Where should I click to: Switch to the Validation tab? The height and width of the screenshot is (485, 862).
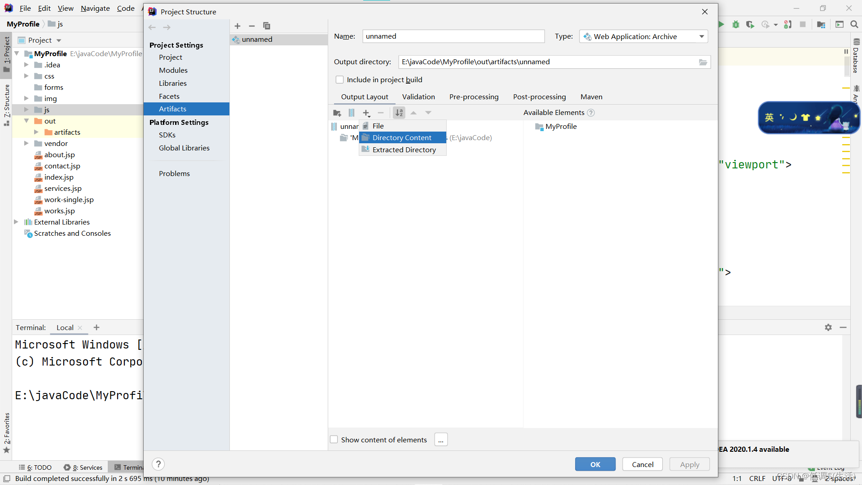pyautogui.click(x=418, y=97)
